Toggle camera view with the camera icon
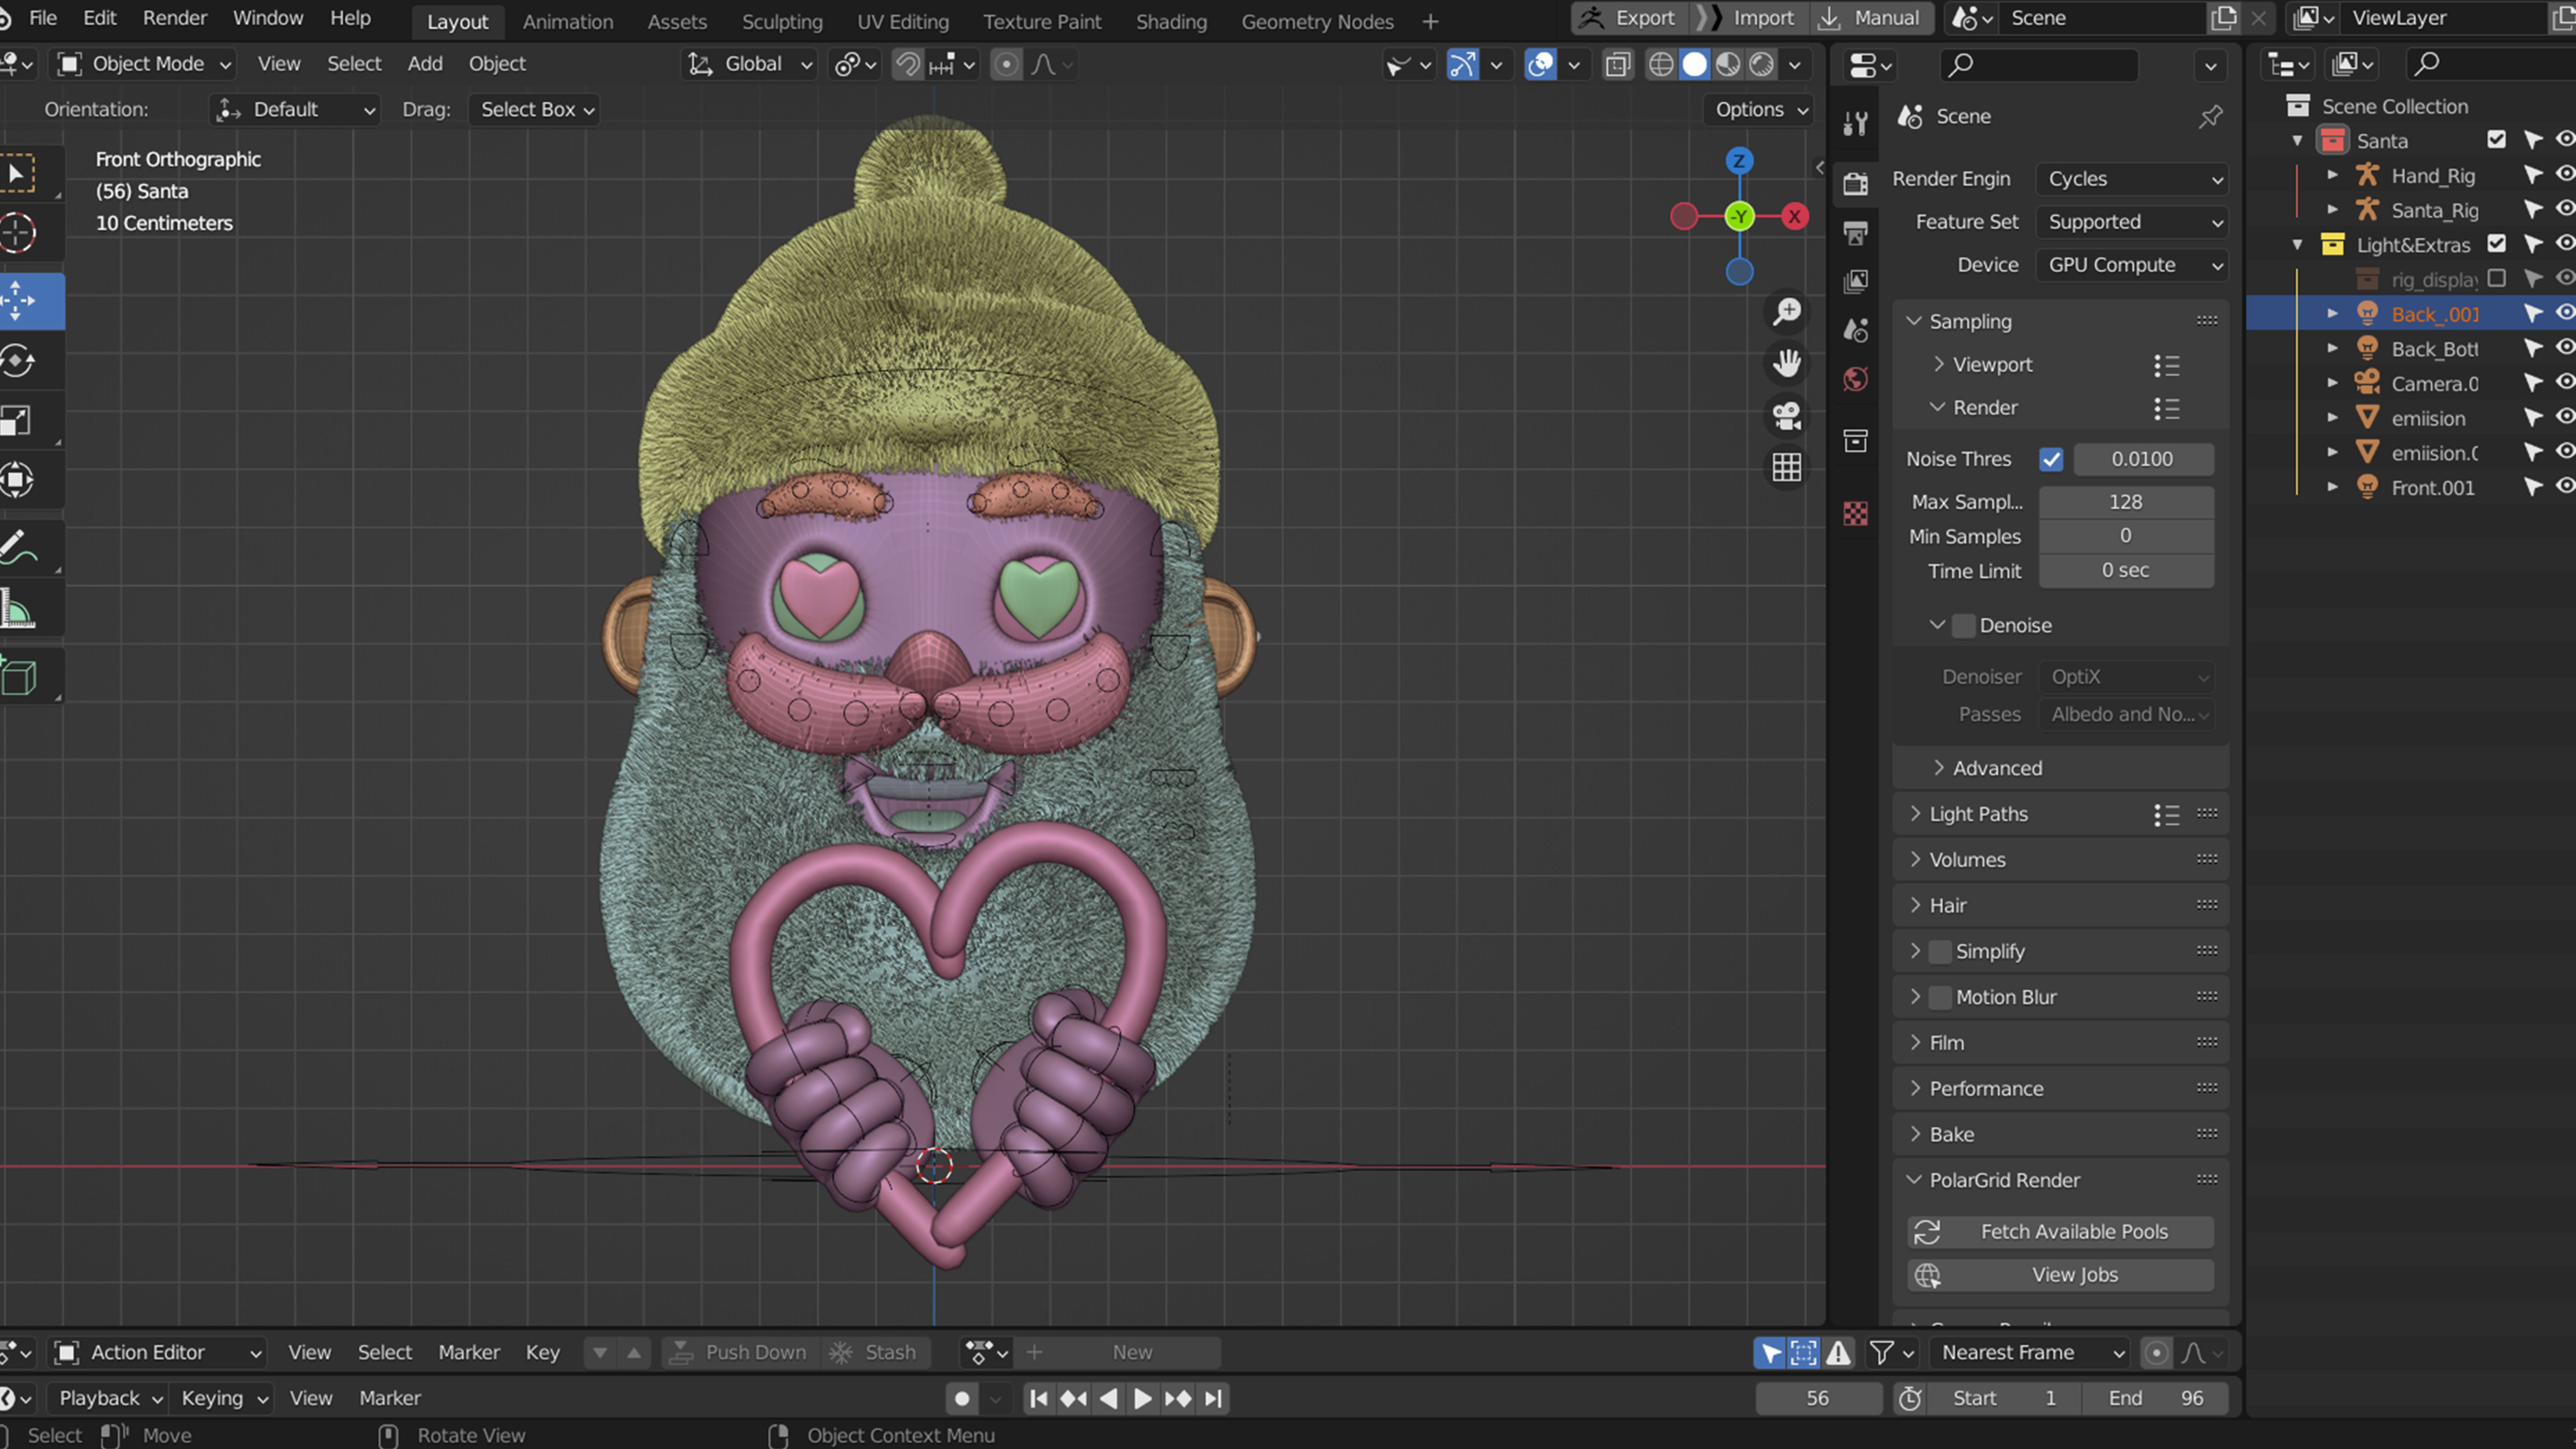Viewport: 2576px width, 1449px height. tap(1787, 415)
